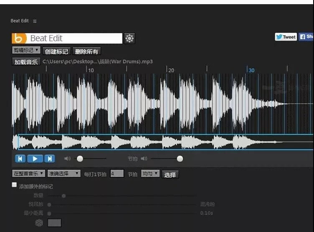
Task: Click the orange Beat Edit logo
Action: click(x=19, y=38)
